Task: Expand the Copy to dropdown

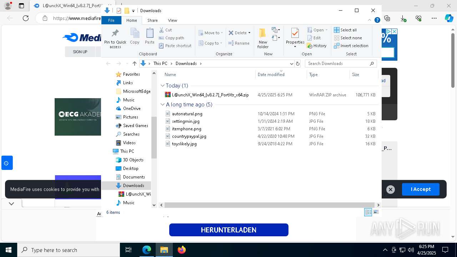Action: (x=222, y=43)
